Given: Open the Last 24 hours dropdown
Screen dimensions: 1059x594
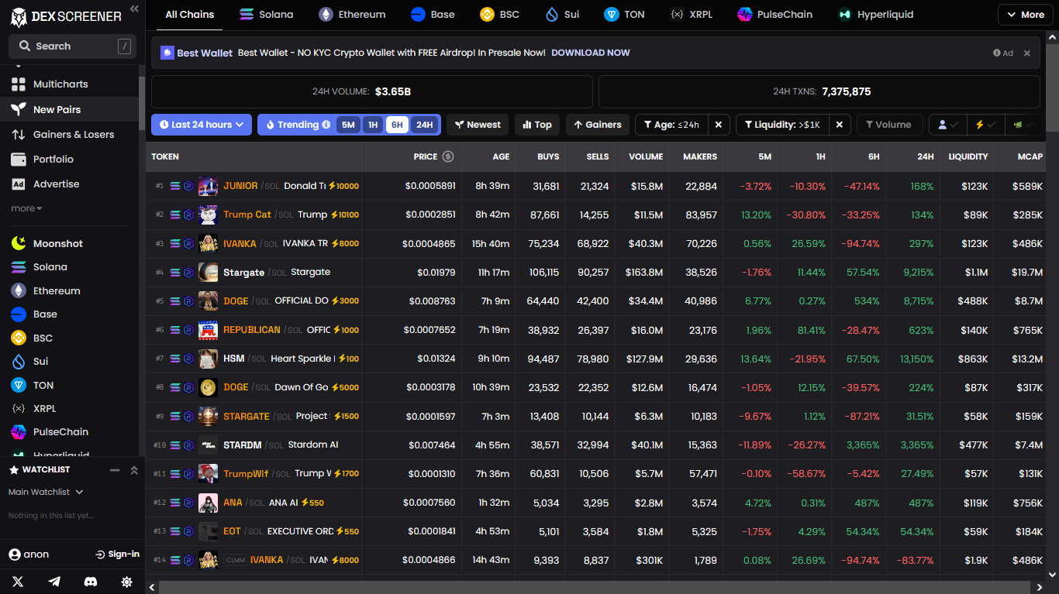Looking at the screenshot, I should [202, 125].
